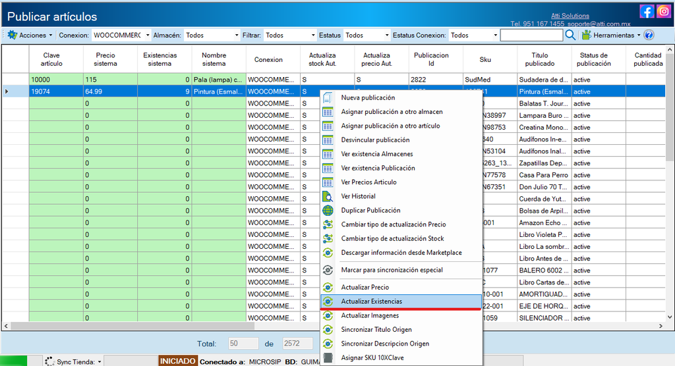Click the Don Julio 70 T... title cell
Screen dimensions: 675x366
544,187
